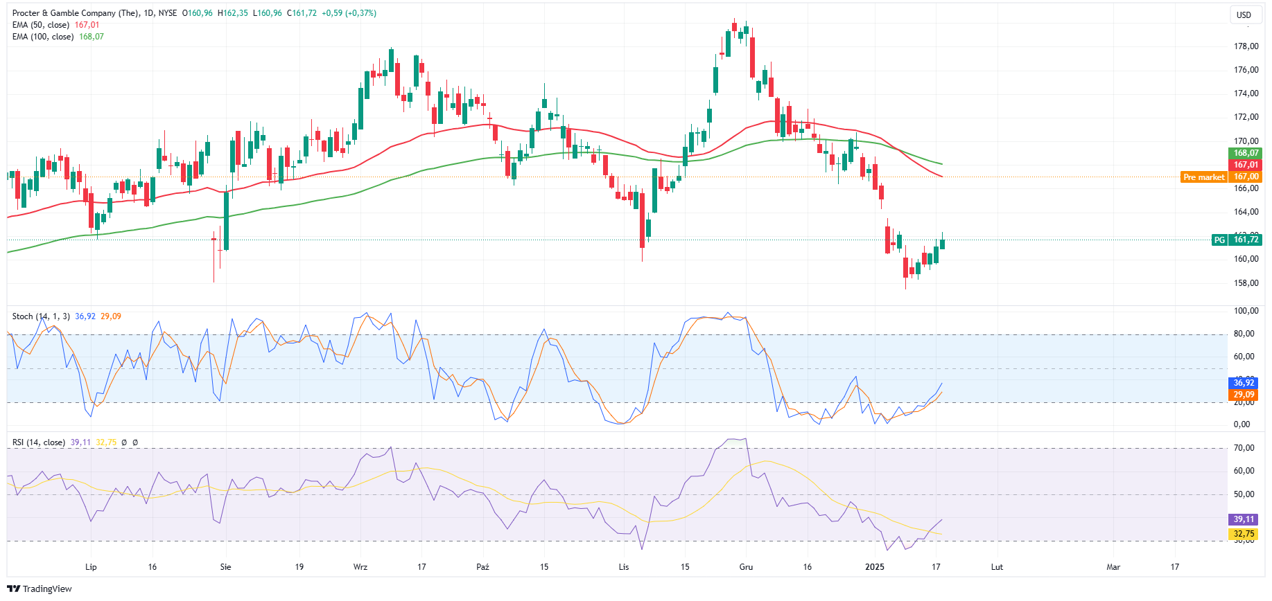This screenshot has width=1272, height=601.
Task: Click the orange 29,09 Stoch axis label
Action: pyautogui.click(x=1244, y=395)
